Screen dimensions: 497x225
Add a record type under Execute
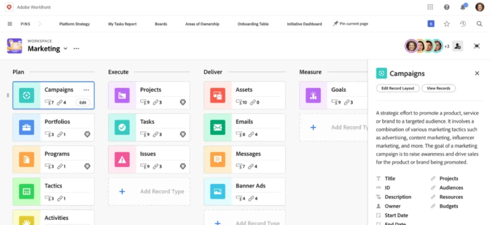pos(149,192)
